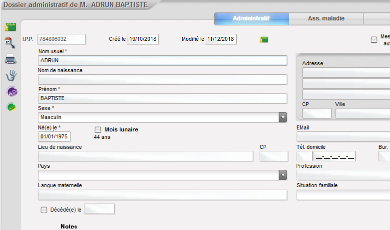The image size is (390, 230).
Task: Focus the date of birth field 01/01/1975
Action: point(54,136)
